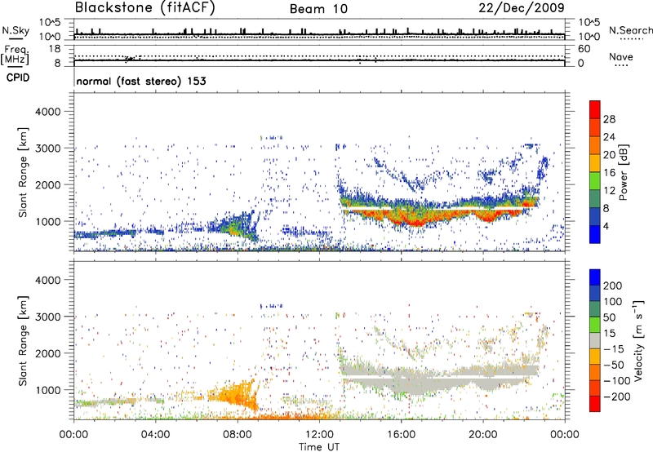Click 'normal (fast stereo) 153' text

coord(141,81)
